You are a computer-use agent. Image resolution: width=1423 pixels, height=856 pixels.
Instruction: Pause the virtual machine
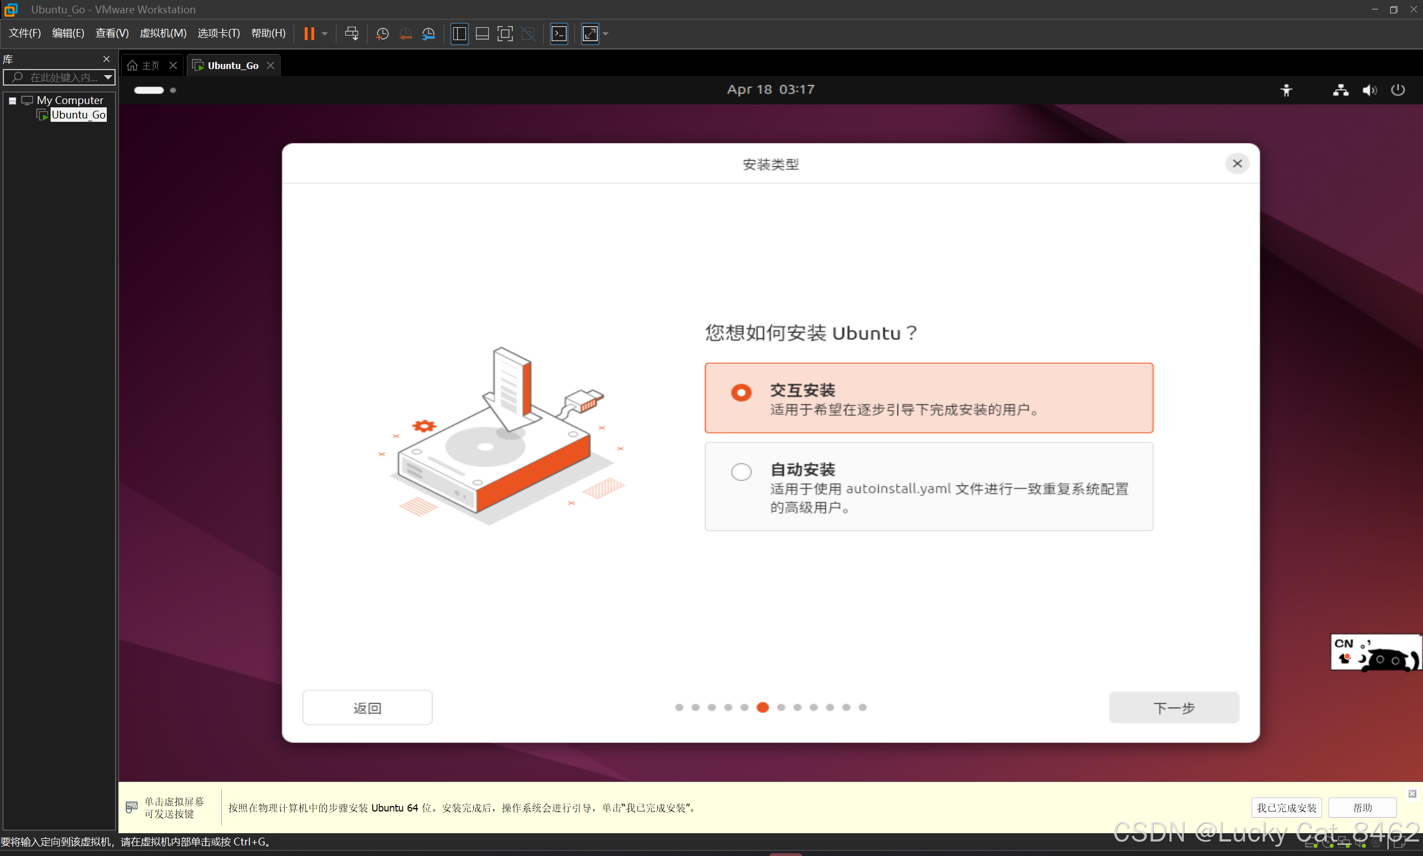[309, 33]
